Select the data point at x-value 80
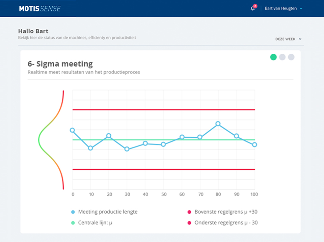The image size is (324, 242). pyautogui.click(x=218, y=124)
